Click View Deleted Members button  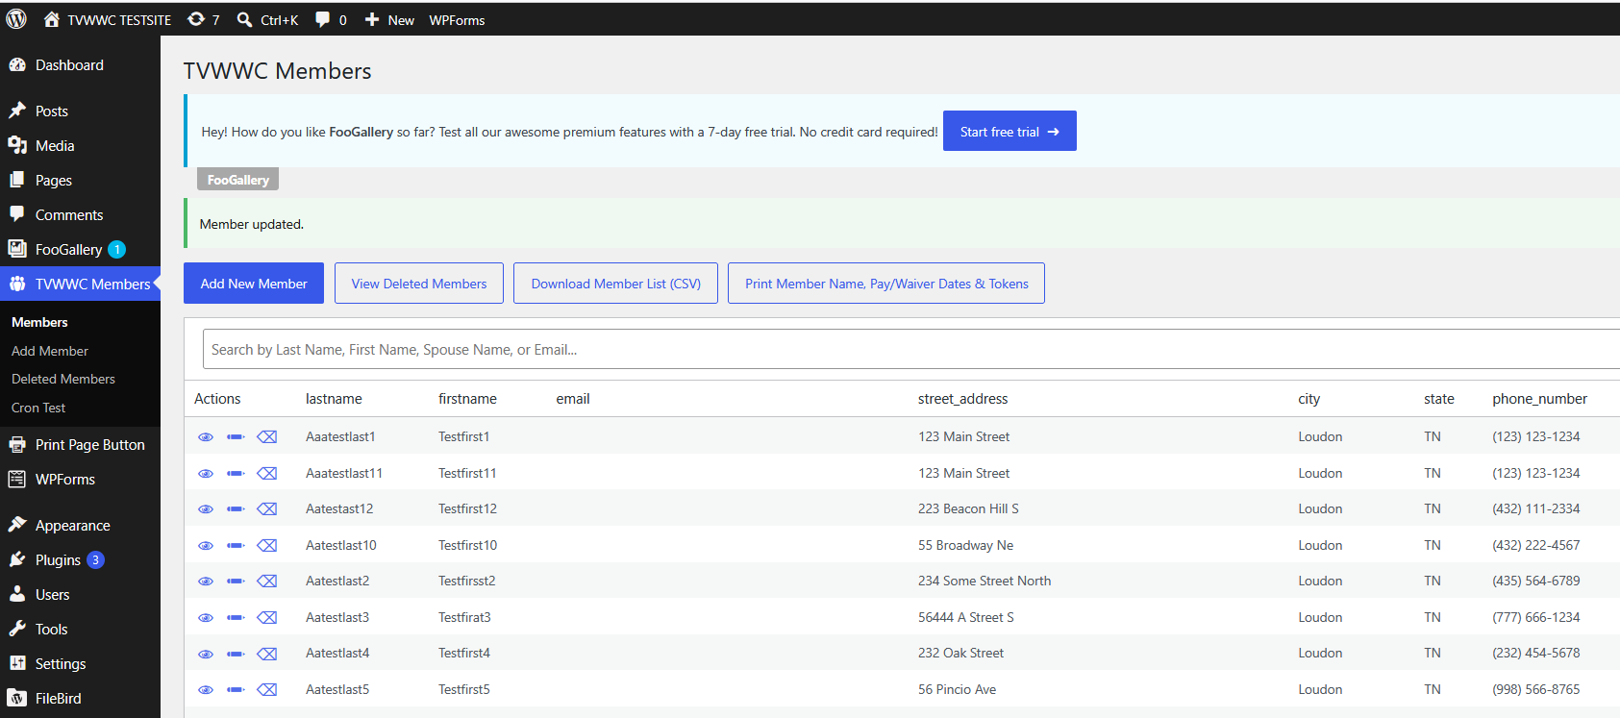pyautogui.click(x=419, y=284)
